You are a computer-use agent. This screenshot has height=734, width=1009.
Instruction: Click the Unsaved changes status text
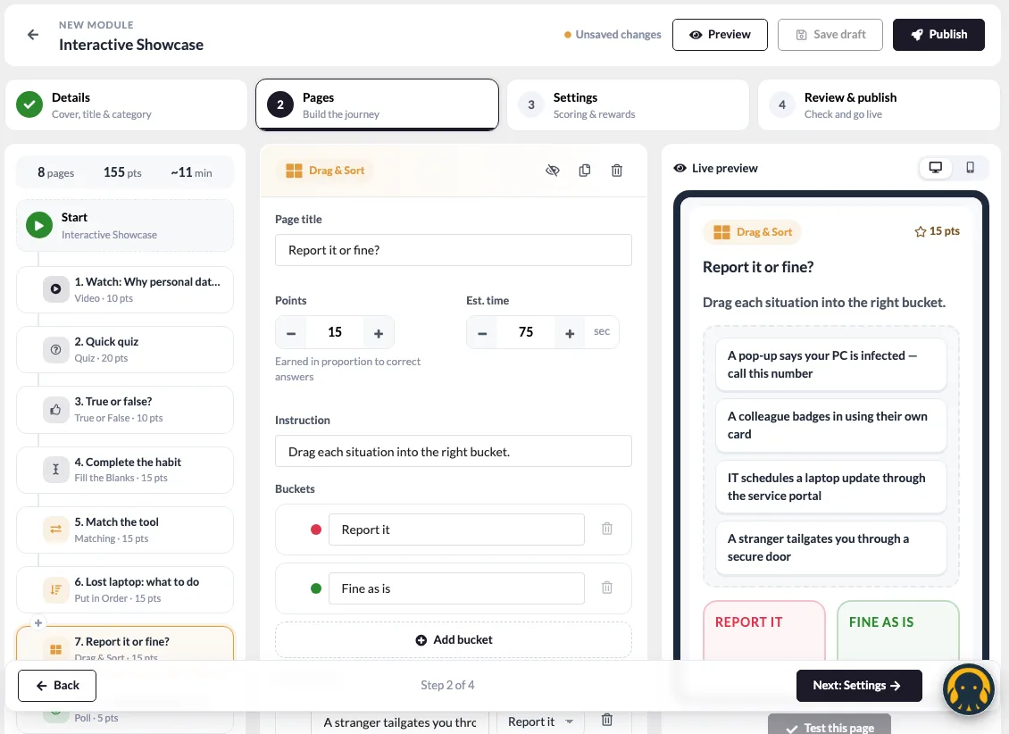coord(618,35)
